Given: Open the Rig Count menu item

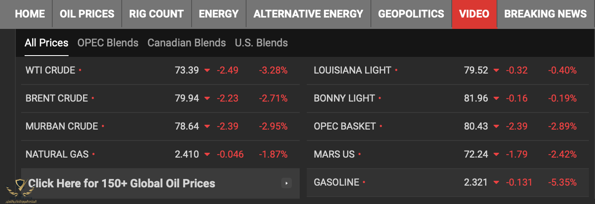Looking at the screenshot, I should (156, 14).
